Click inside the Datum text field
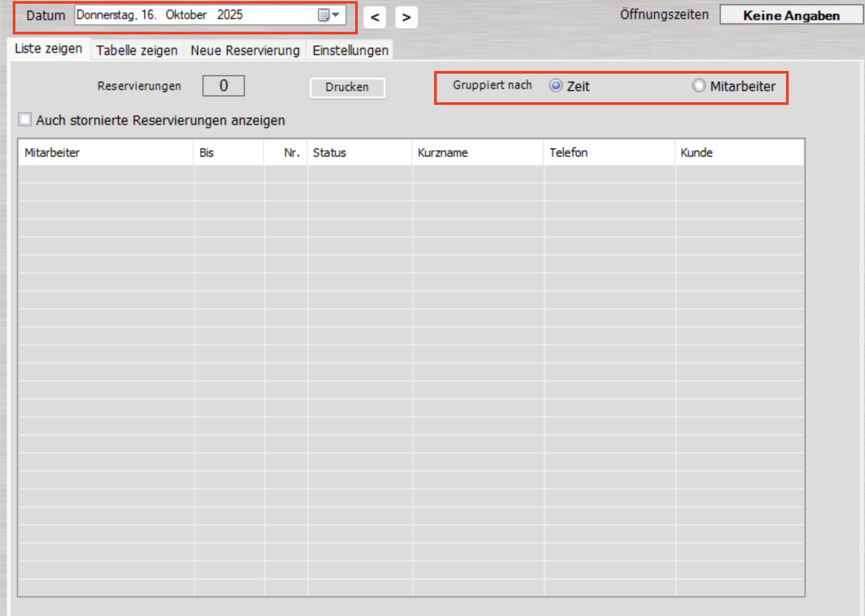 coord(186,15)
